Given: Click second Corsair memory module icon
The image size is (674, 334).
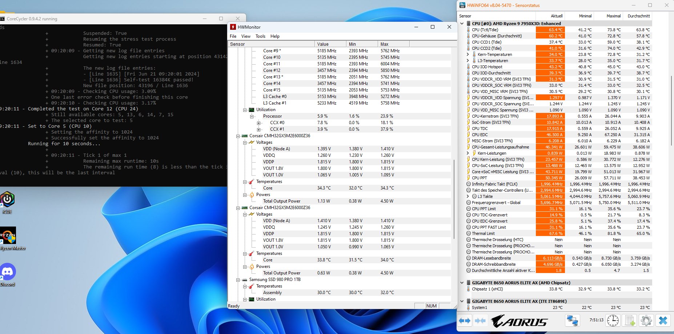Looking at the screenshot, I should [245, 208].
